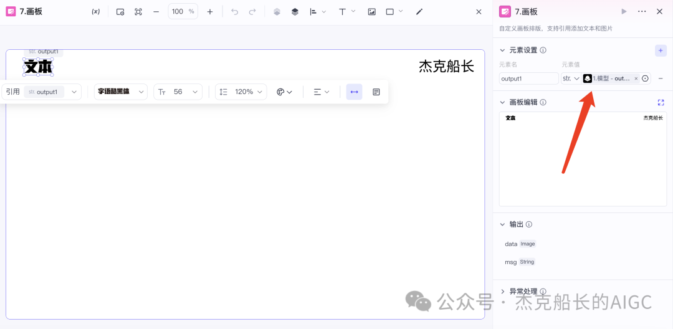Click the undo arrow icon
673x329 pixels.
(234, 12)
